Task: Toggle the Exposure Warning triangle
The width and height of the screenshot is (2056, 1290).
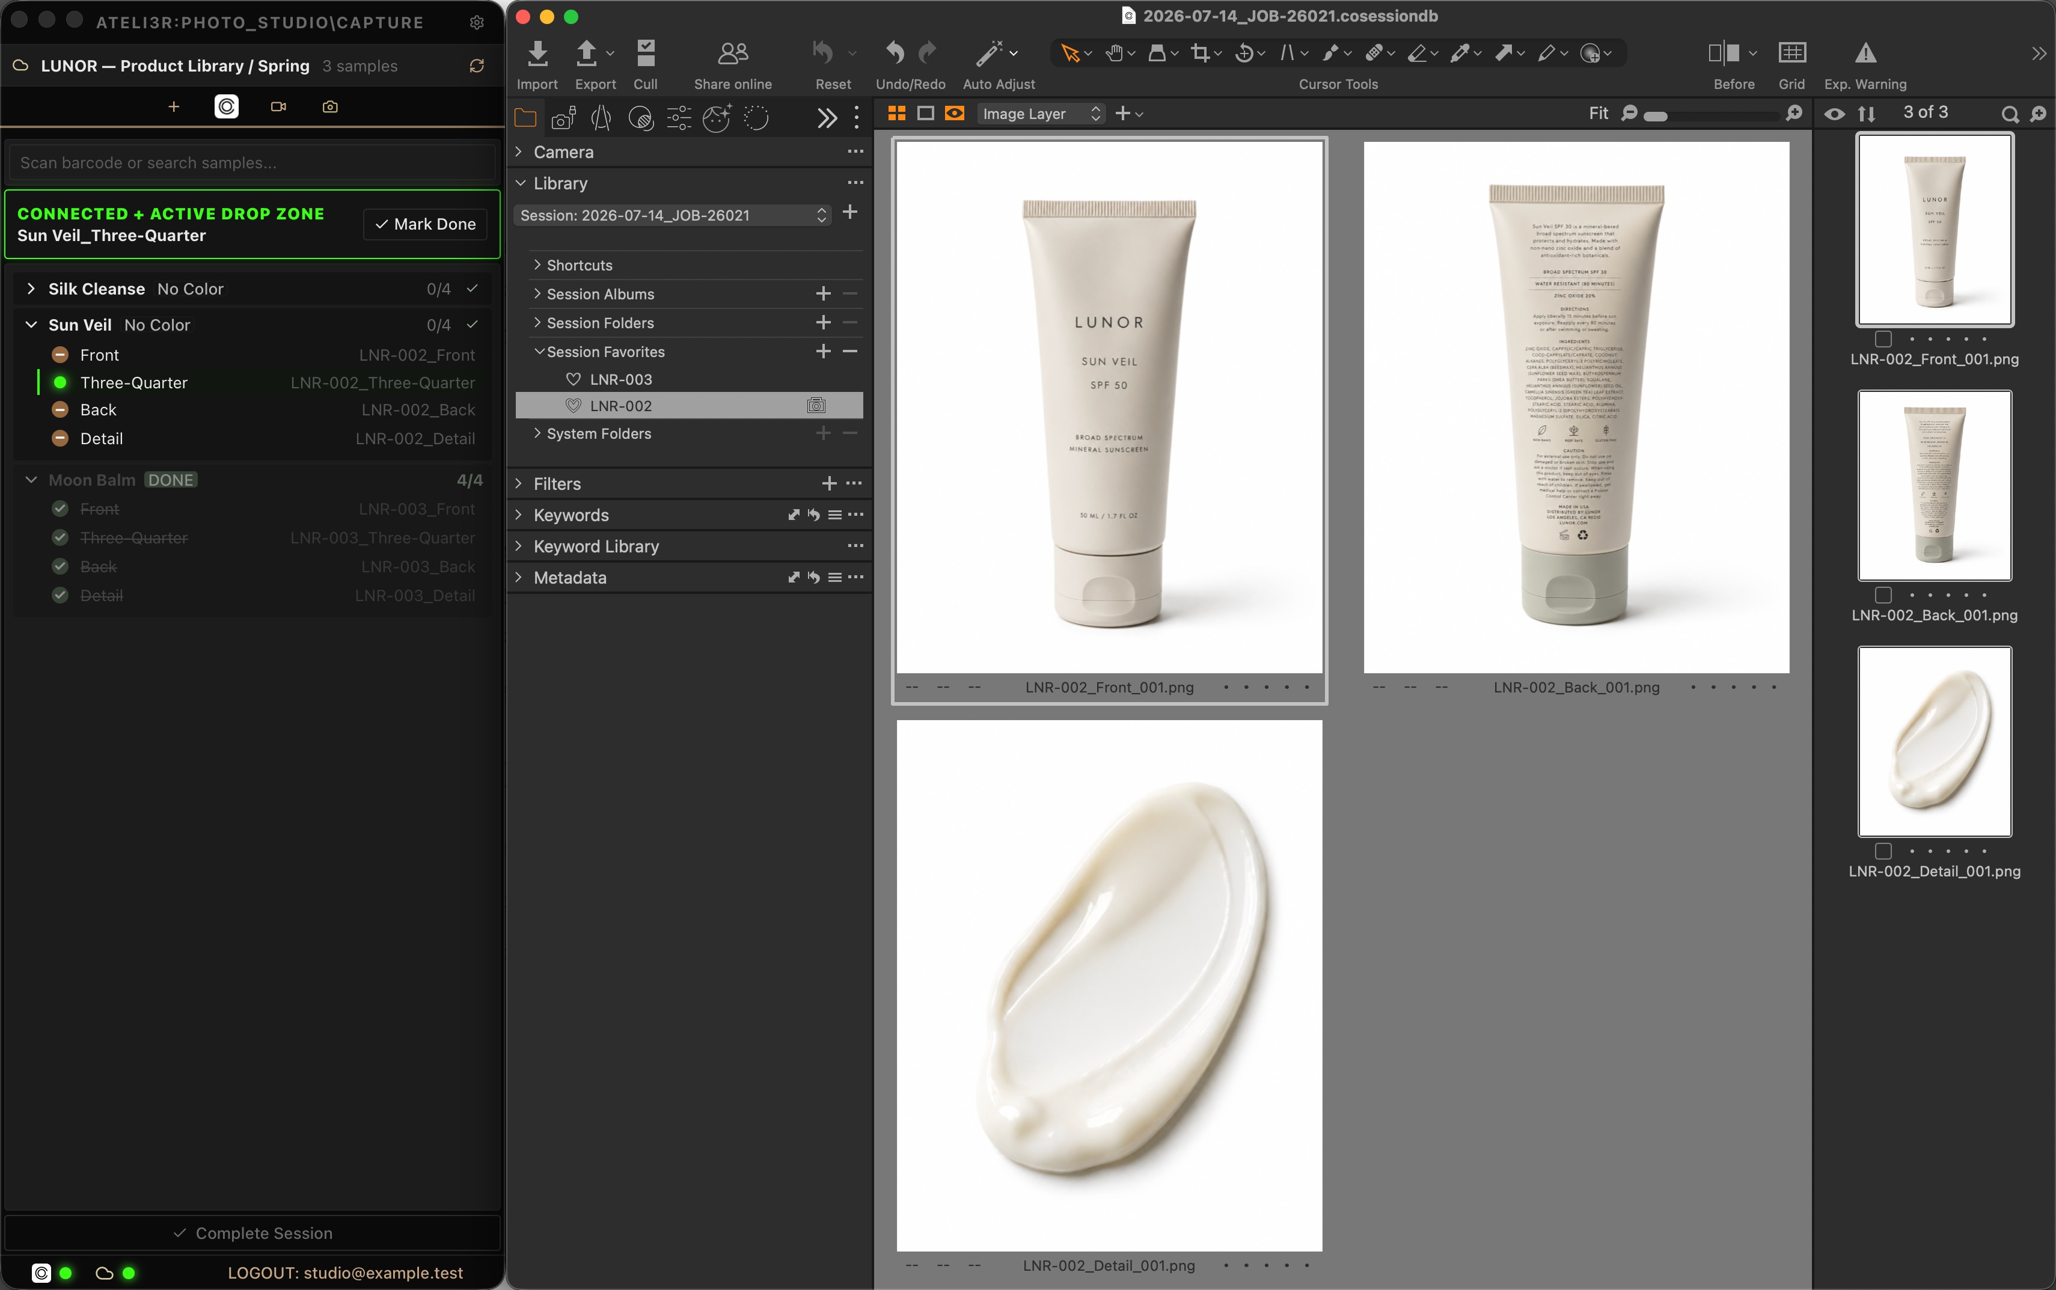Action: coord(1865,53)
